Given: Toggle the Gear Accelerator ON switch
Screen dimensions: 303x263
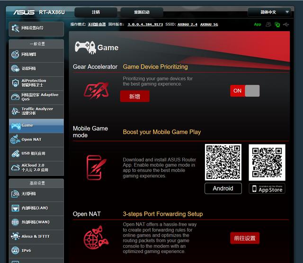Looking at the screenshot, I should (245, 91).
